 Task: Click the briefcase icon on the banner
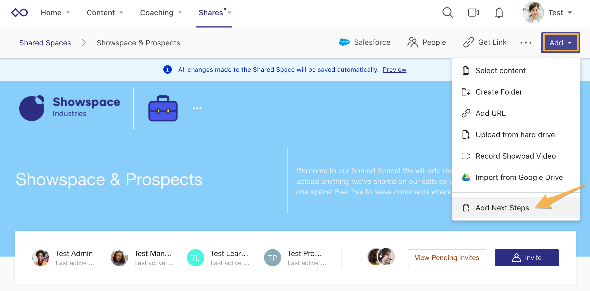point(162,108)
